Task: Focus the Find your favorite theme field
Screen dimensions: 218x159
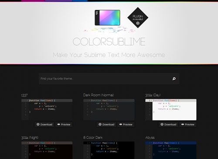Action: pos(109,79)
